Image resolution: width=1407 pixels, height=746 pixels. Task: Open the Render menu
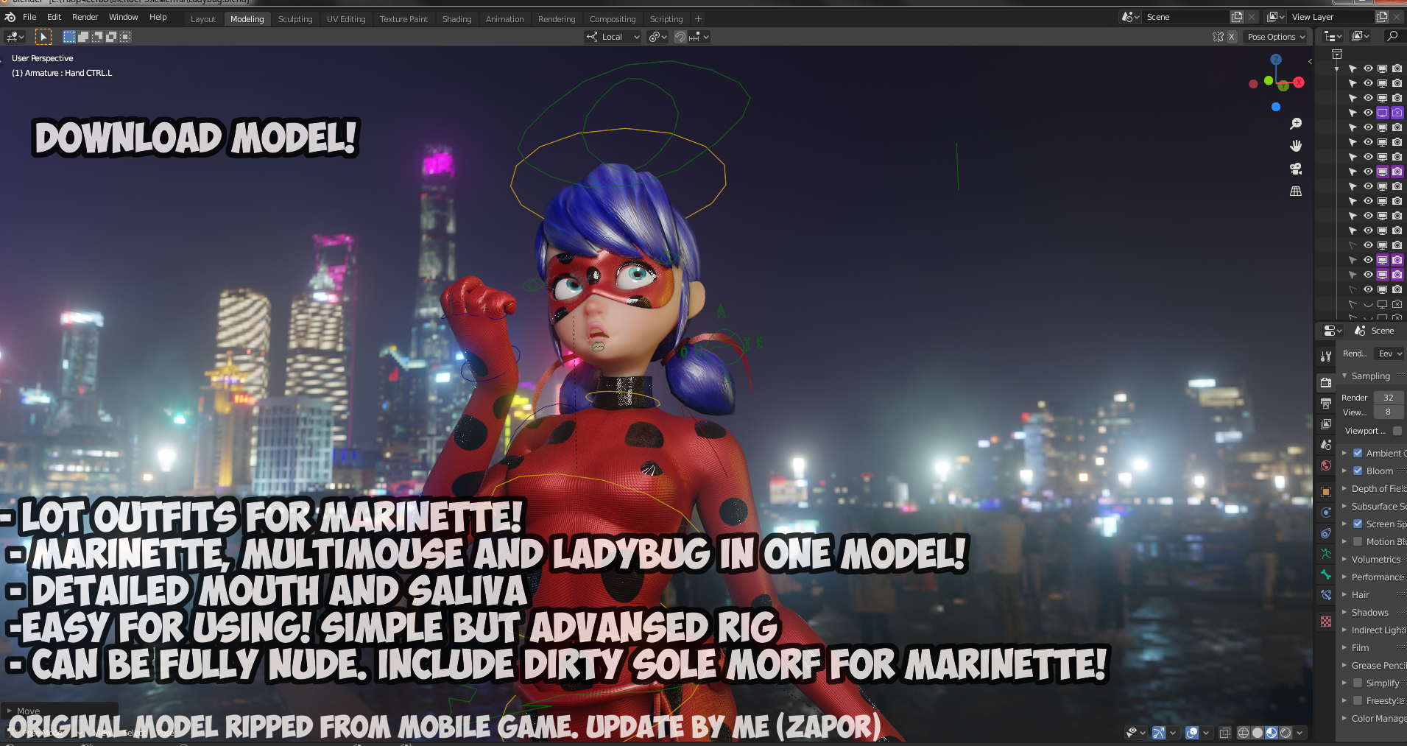(85, 17)
